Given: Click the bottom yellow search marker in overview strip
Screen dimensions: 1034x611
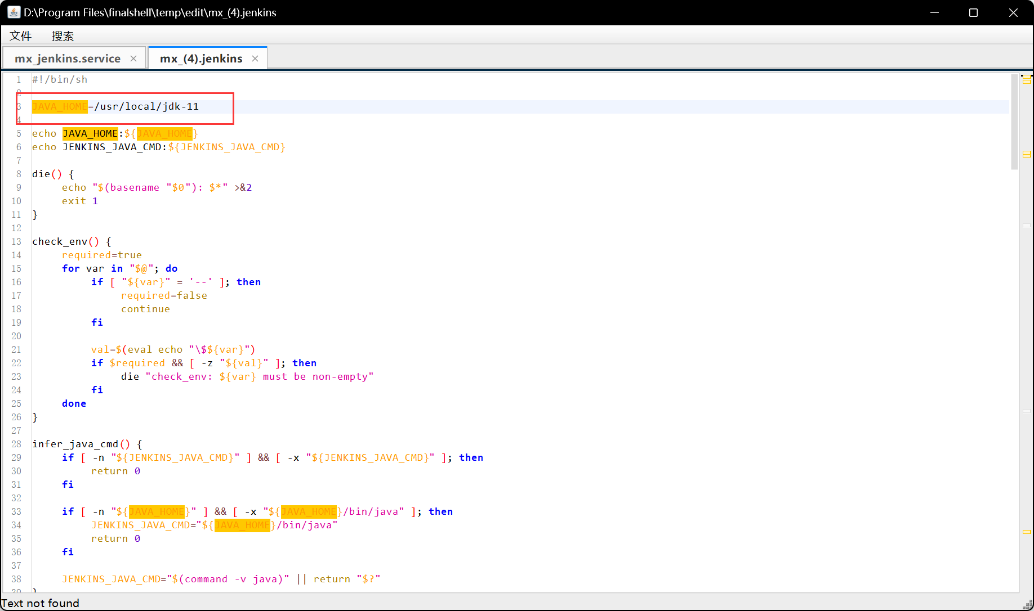Looking at the screenshot, I should 1027,532.
